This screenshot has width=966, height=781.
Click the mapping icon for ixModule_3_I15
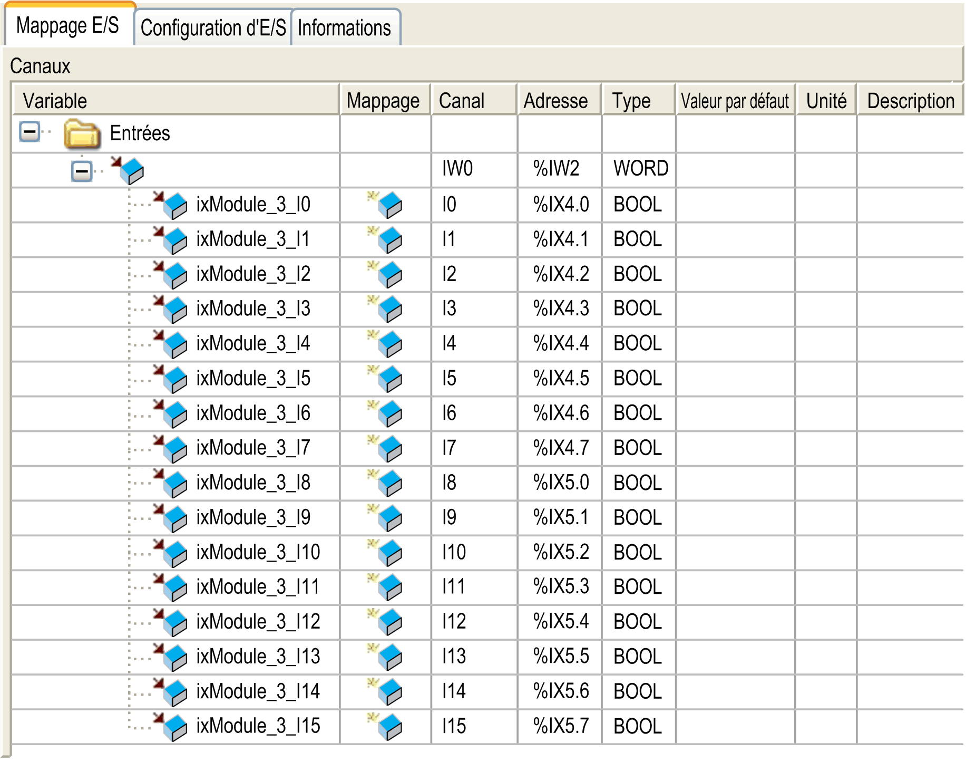click(x=386, y=727)
